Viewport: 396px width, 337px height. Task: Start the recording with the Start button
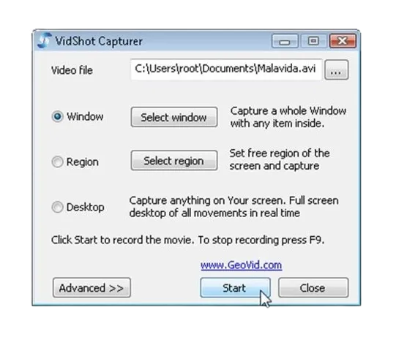(235, 287)
